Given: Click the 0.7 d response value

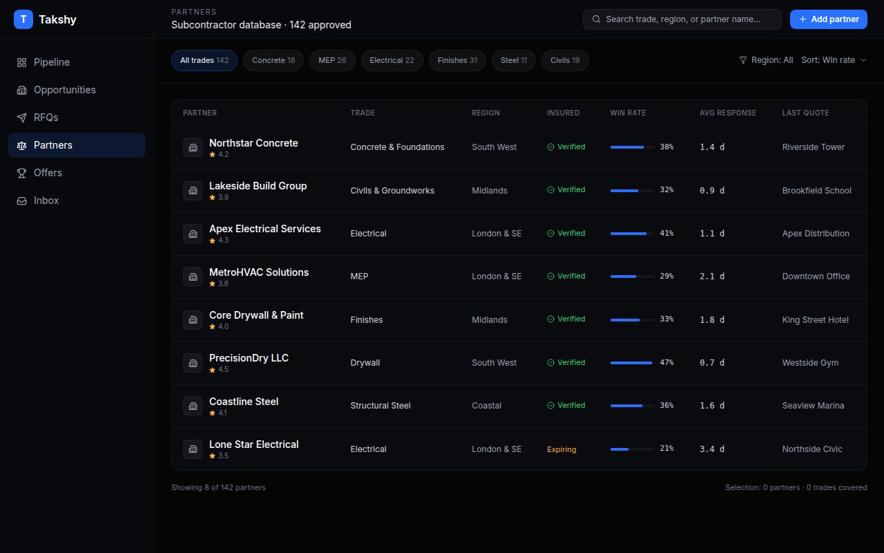Looking at the screenshot, I should (x=712, y=363).
